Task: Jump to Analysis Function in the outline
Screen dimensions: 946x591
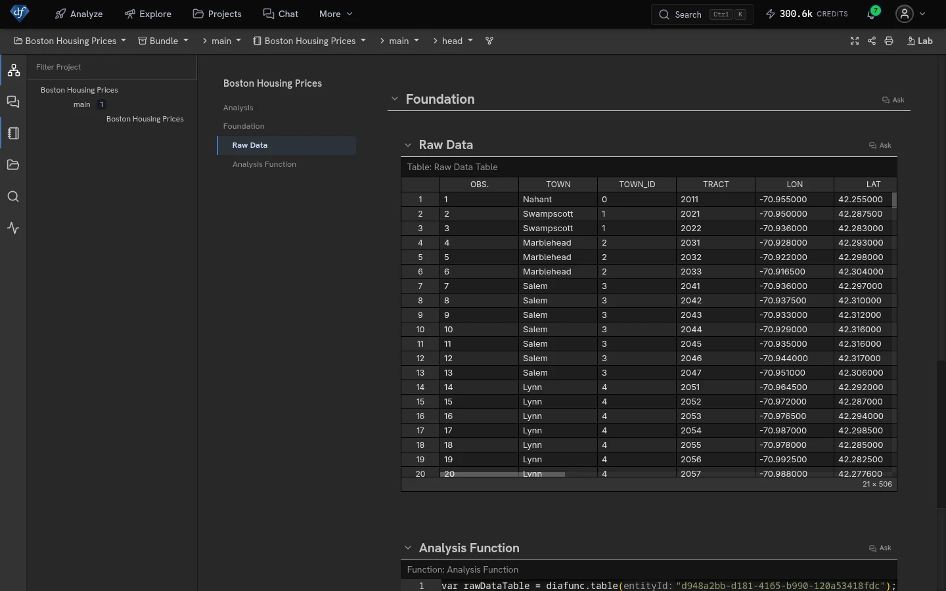Action: (x=264, y=164)
